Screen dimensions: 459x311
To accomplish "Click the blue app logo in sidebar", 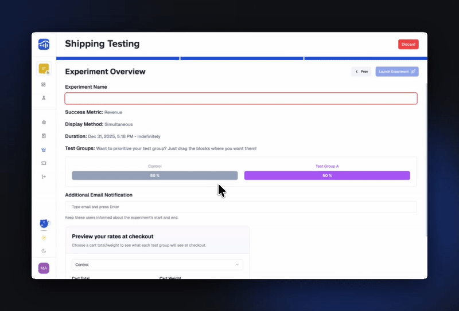I will click(x=44, y=45).
